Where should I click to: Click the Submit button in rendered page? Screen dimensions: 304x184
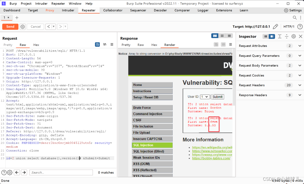click(x=218, y=97)
